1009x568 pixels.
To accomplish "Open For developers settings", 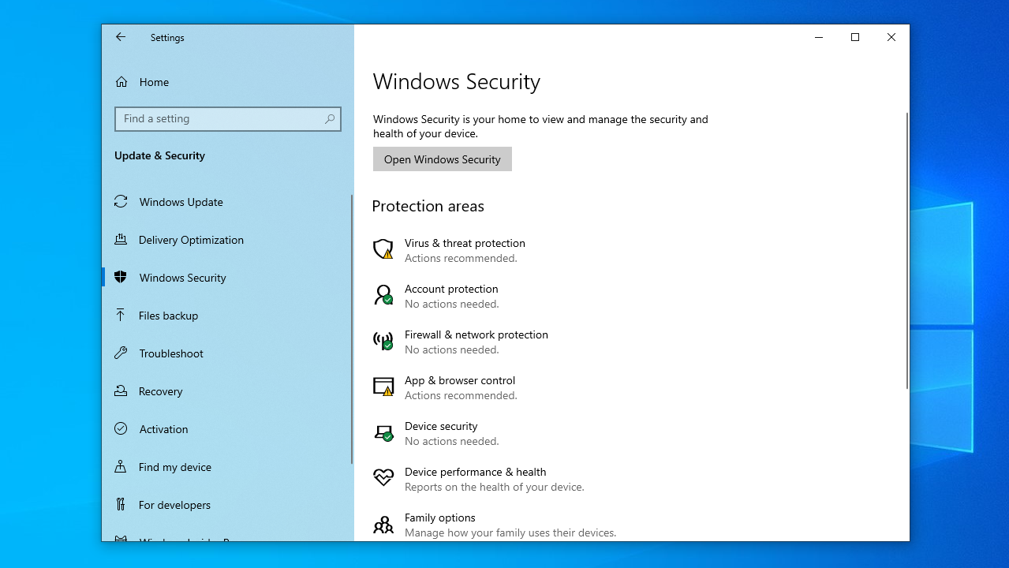I will pos(174,505).
